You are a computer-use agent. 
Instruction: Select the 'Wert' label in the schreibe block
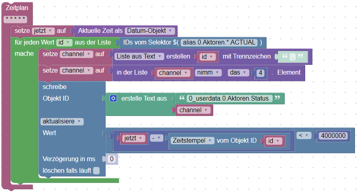[x=49, y=133]
